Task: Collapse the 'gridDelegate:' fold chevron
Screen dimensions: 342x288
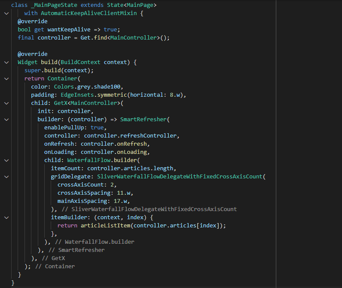Action: pos(6,177)
